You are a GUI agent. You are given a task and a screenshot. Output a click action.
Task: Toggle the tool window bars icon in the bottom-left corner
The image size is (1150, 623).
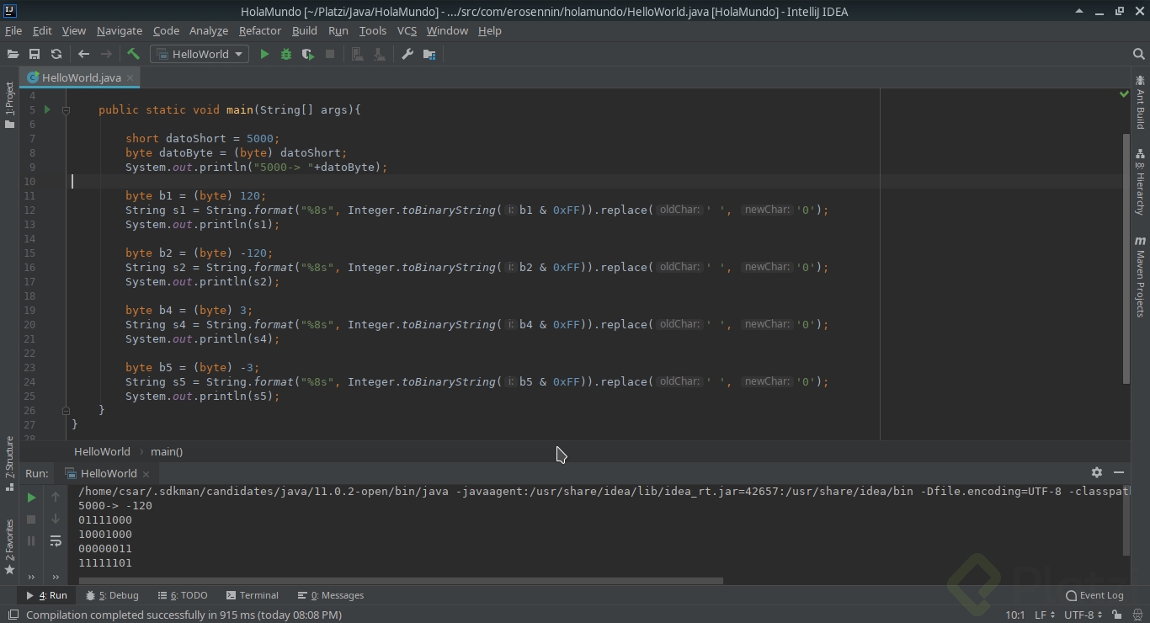13,615
